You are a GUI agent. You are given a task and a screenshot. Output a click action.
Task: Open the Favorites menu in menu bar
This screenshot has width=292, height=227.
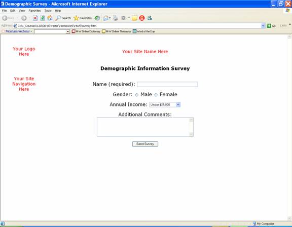(34, 11)
